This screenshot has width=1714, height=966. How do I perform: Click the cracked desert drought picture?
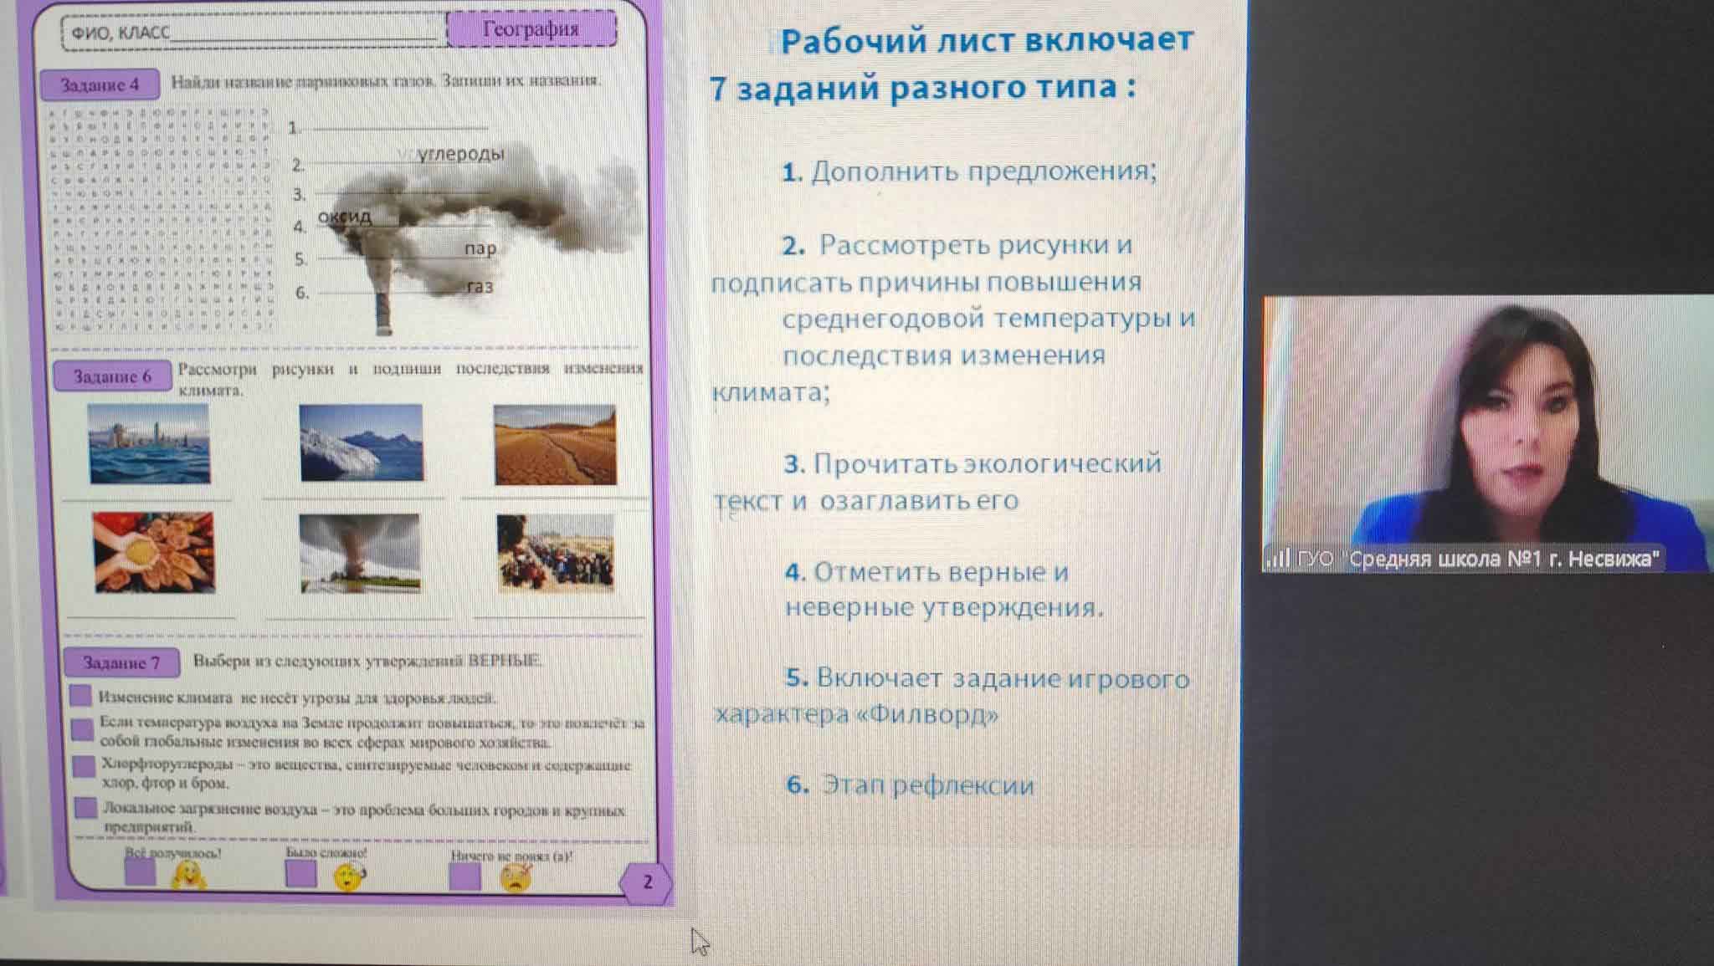[554, 445]
